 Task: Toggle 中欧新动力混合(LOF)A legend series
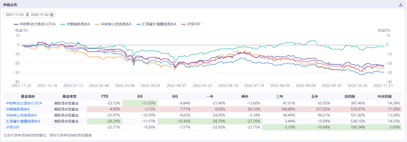pyautogui.click(x=35, y=24)
